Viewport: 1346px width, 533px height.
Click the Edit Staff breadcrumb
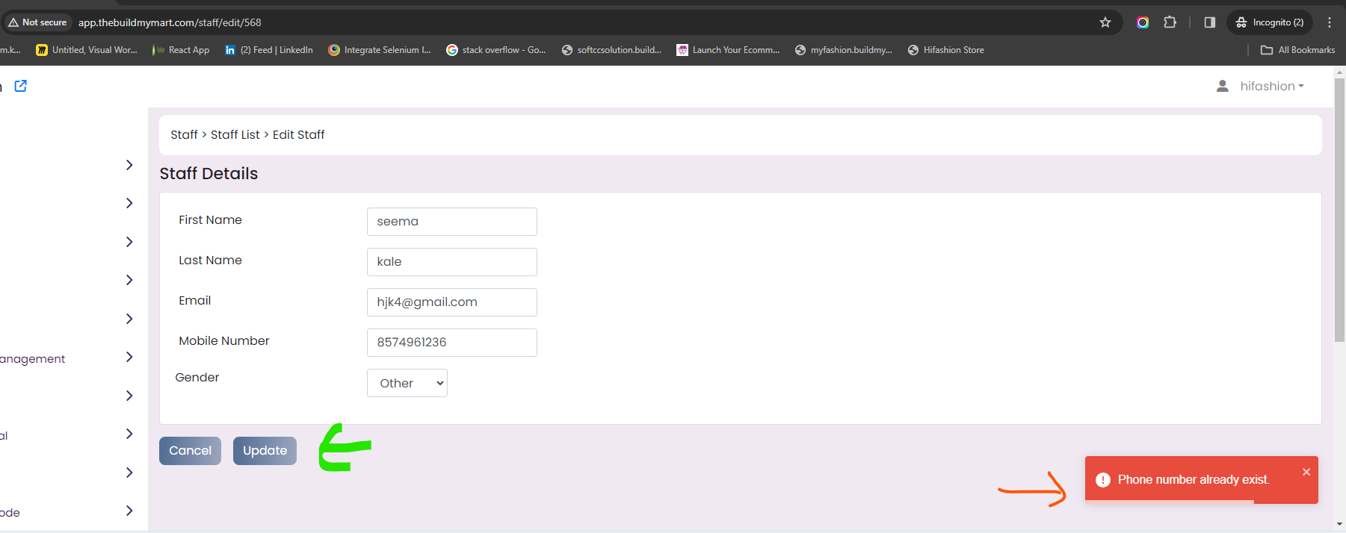299,134
